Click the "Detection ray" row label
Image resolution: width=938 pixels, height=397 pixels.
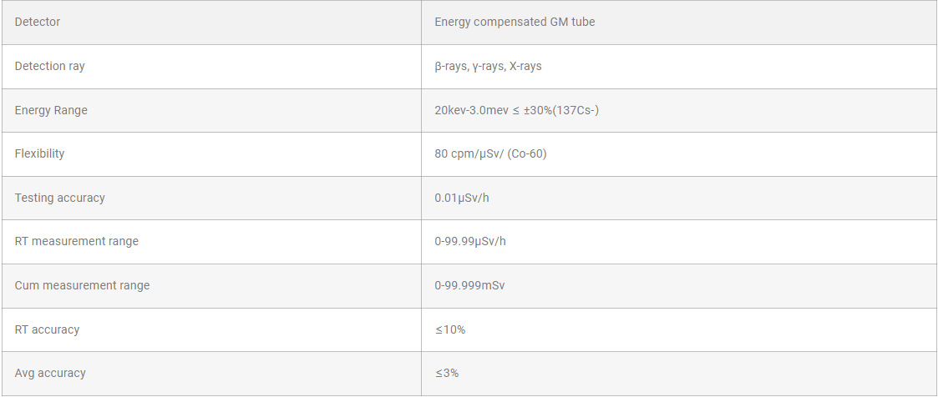pos(50,66)
